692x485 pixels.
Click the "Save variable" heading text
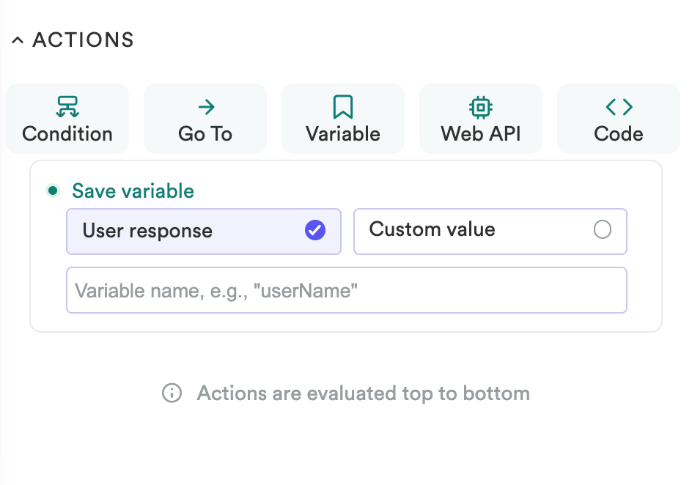coord(133,191)
